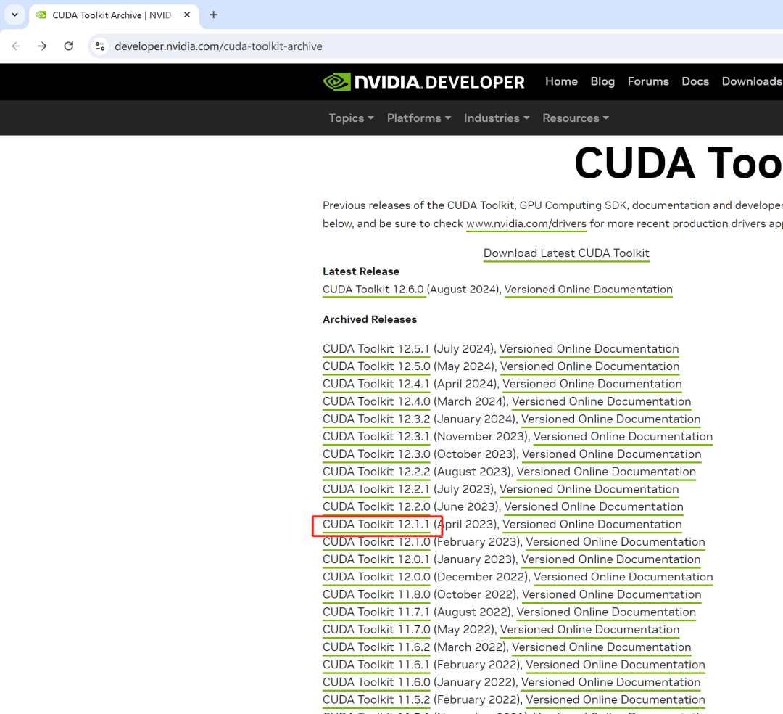Click the NVIDIA Developer logo
The image size is (783, 714).
[x=423, y=82]
